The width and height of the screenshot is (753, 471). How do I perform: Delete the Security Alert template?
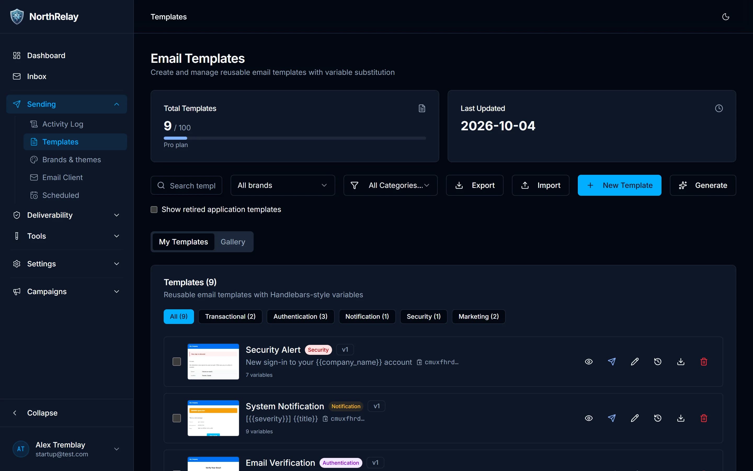click(704, 362)
